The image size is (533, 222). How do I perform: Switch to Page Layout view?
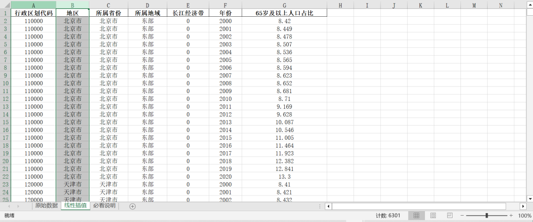[x=433, y=216]
